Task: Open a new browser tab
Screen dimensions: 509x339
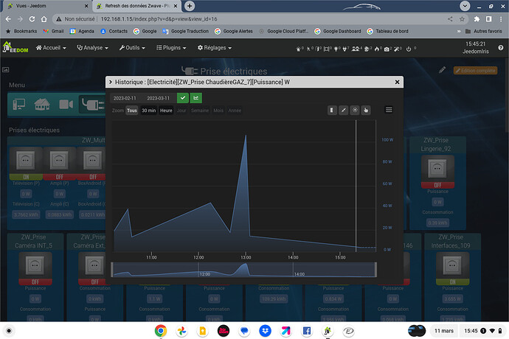Action: 190,6
